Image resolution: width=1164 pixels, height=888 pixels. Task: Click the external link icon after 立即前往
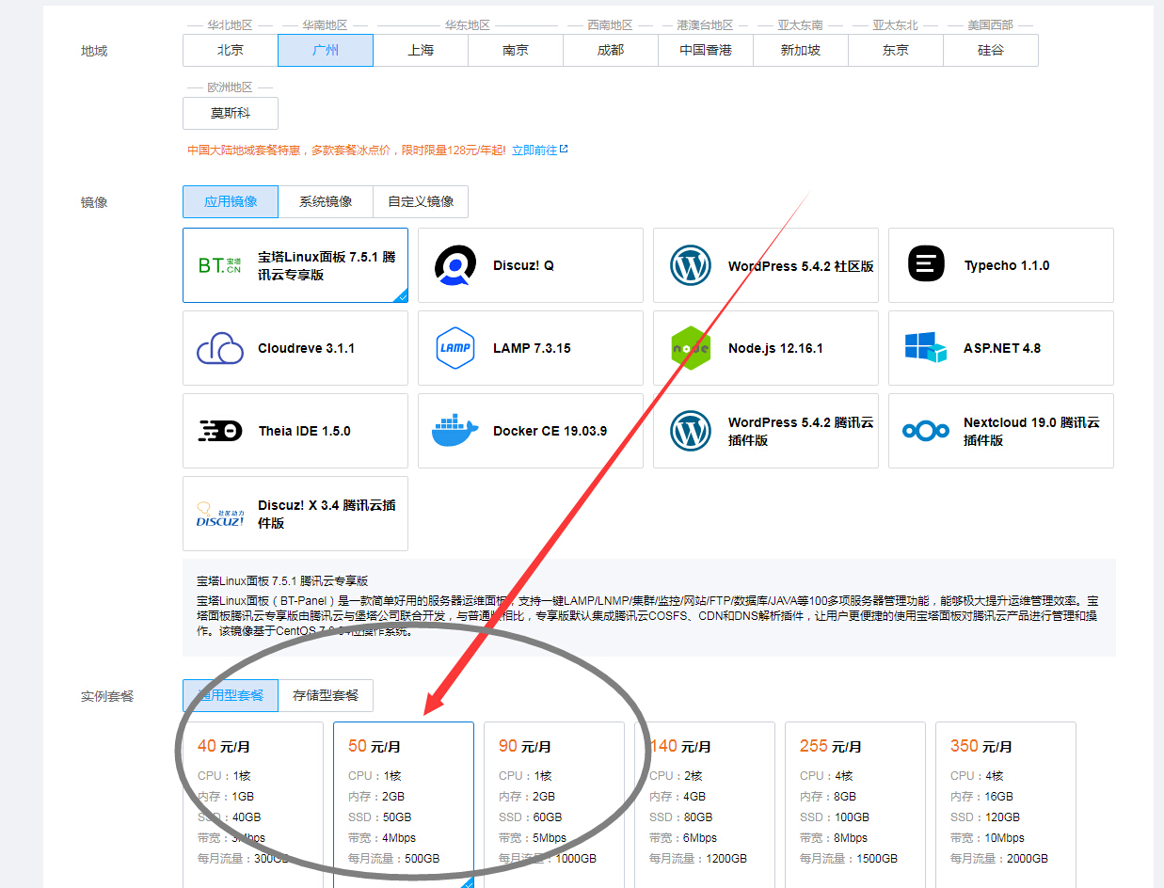point(564,149)
